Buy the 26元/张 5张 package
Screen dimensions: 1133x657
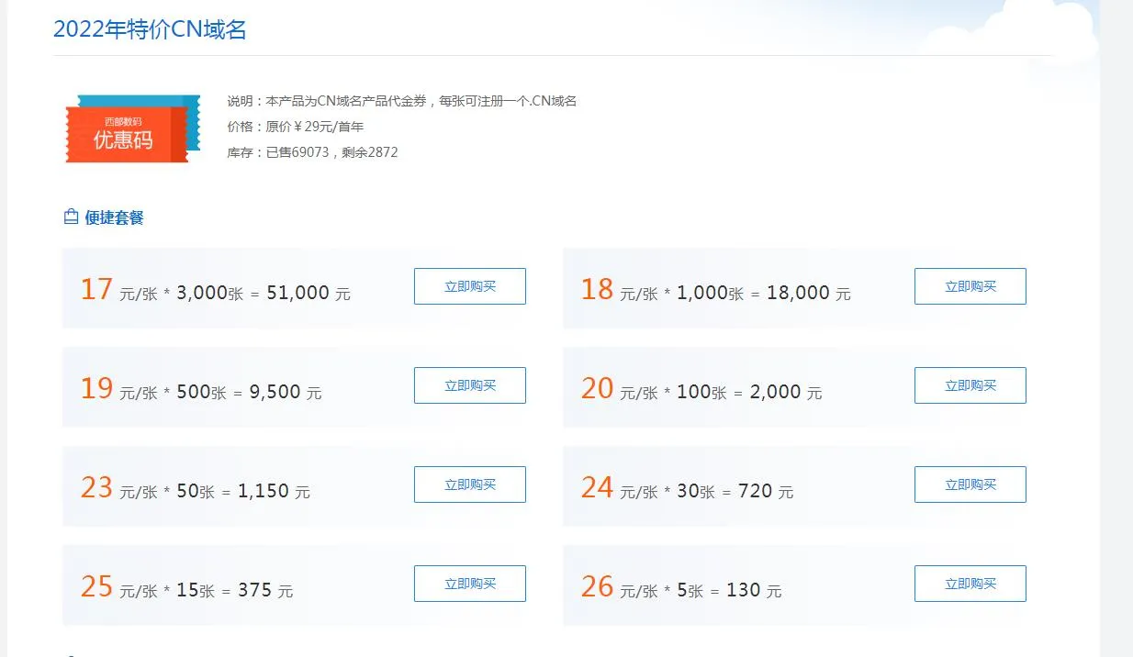[970, 584]
